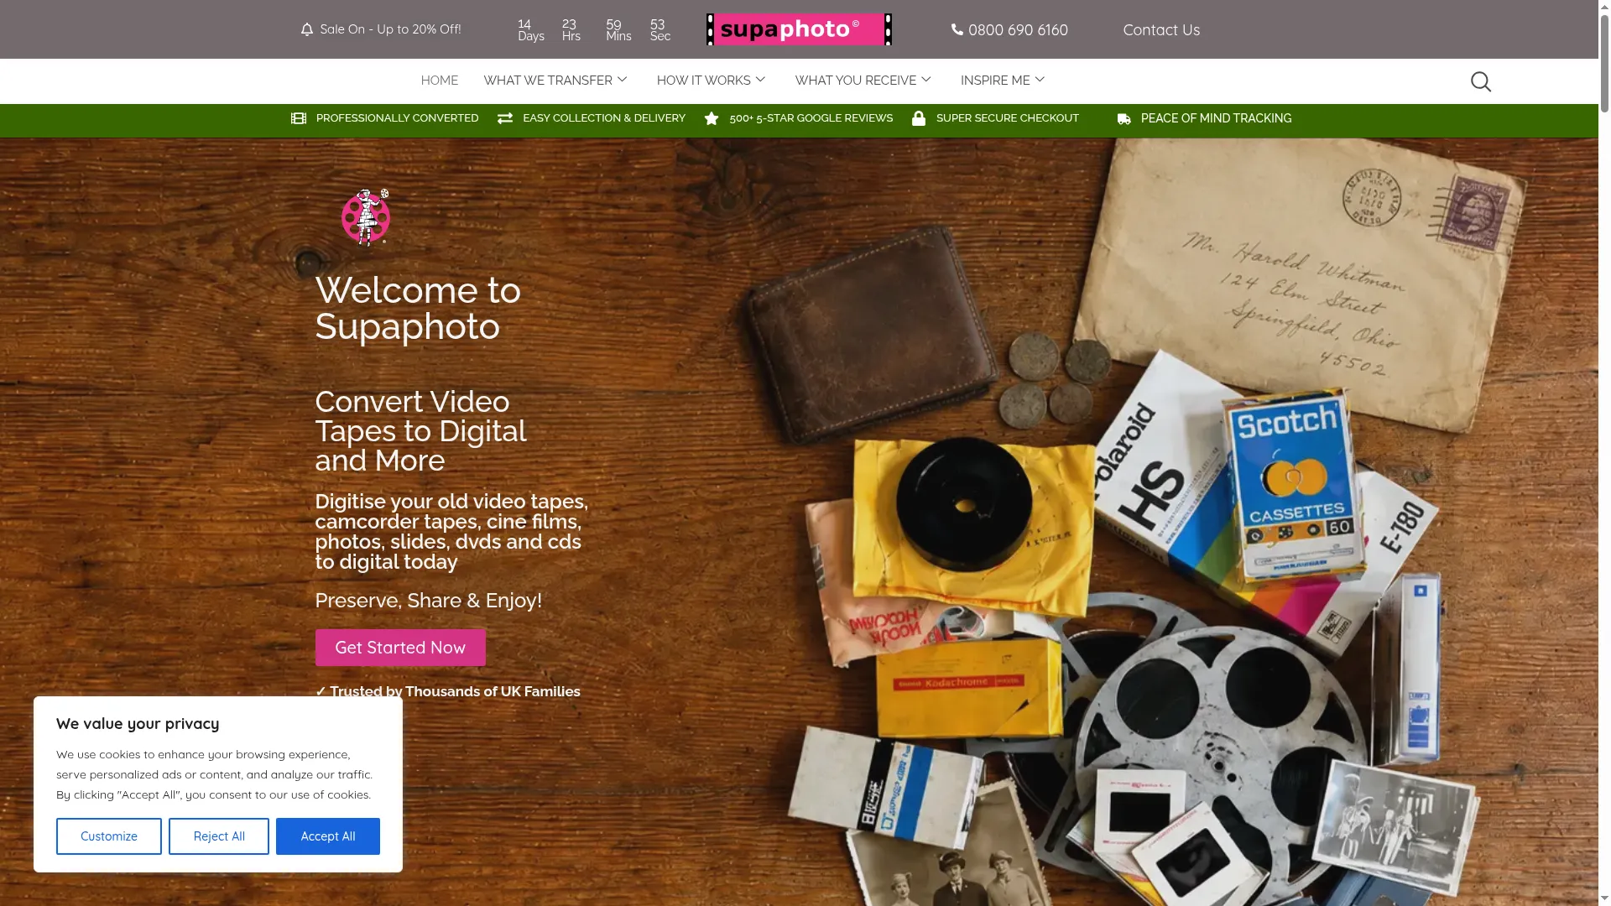Click the pink film reel mascot icon

tap(366, 217)
